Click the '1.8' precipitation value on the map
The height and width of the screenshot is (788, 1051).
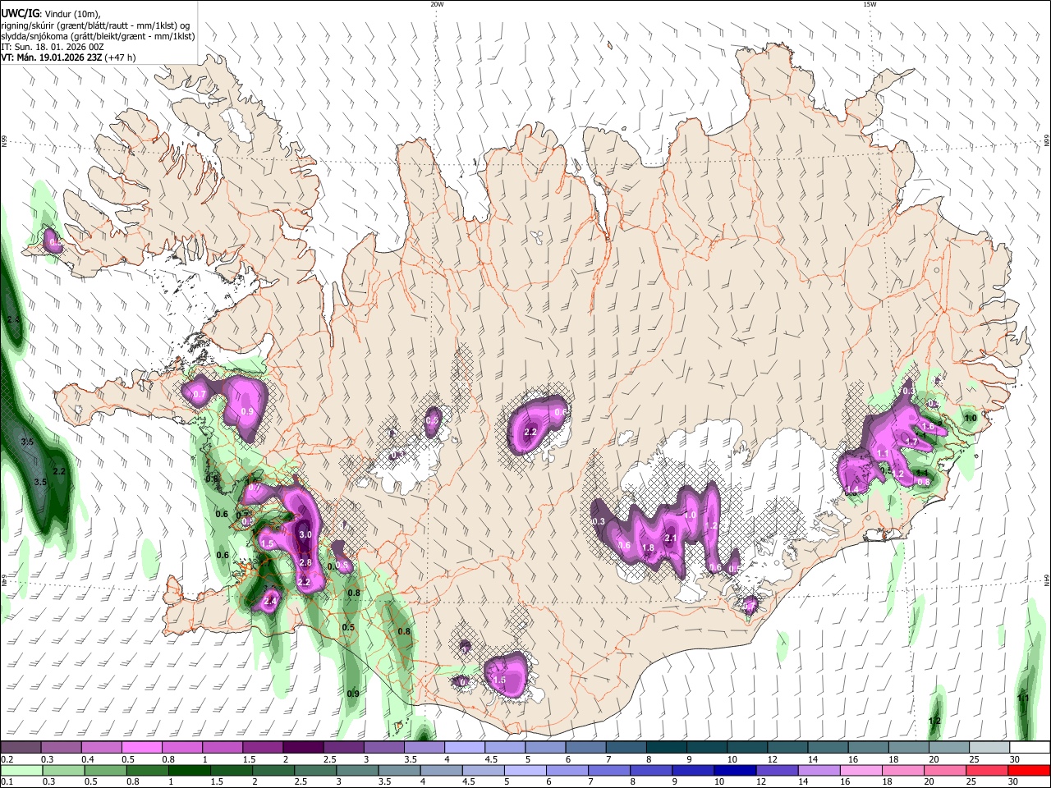coord(647,548)
